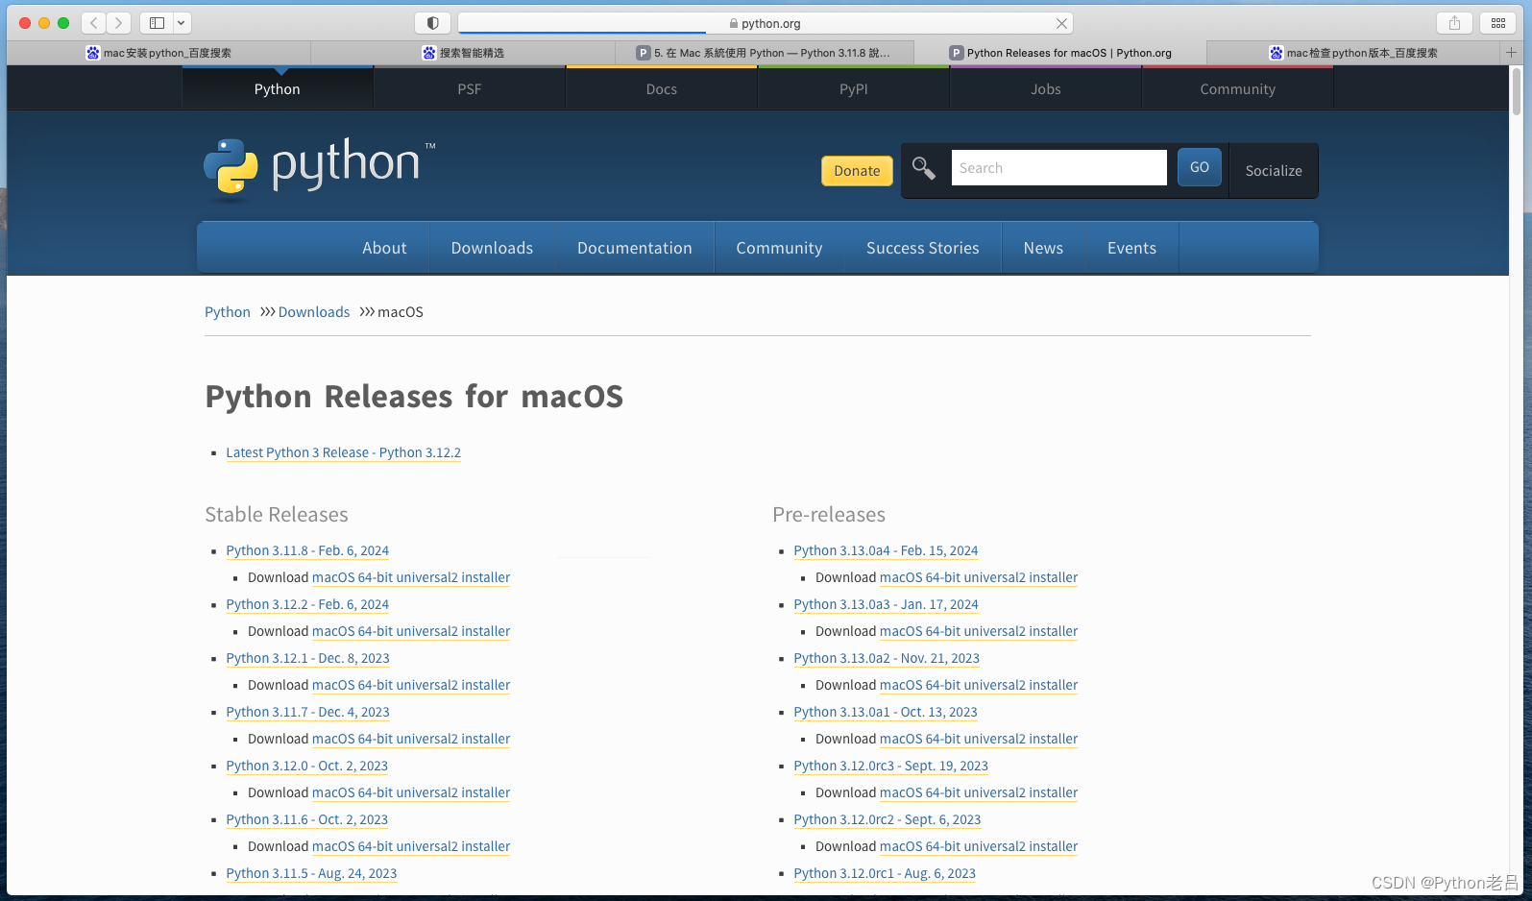
Task: Switch to mac检查python版本 tab
Action: [1353, 53]
